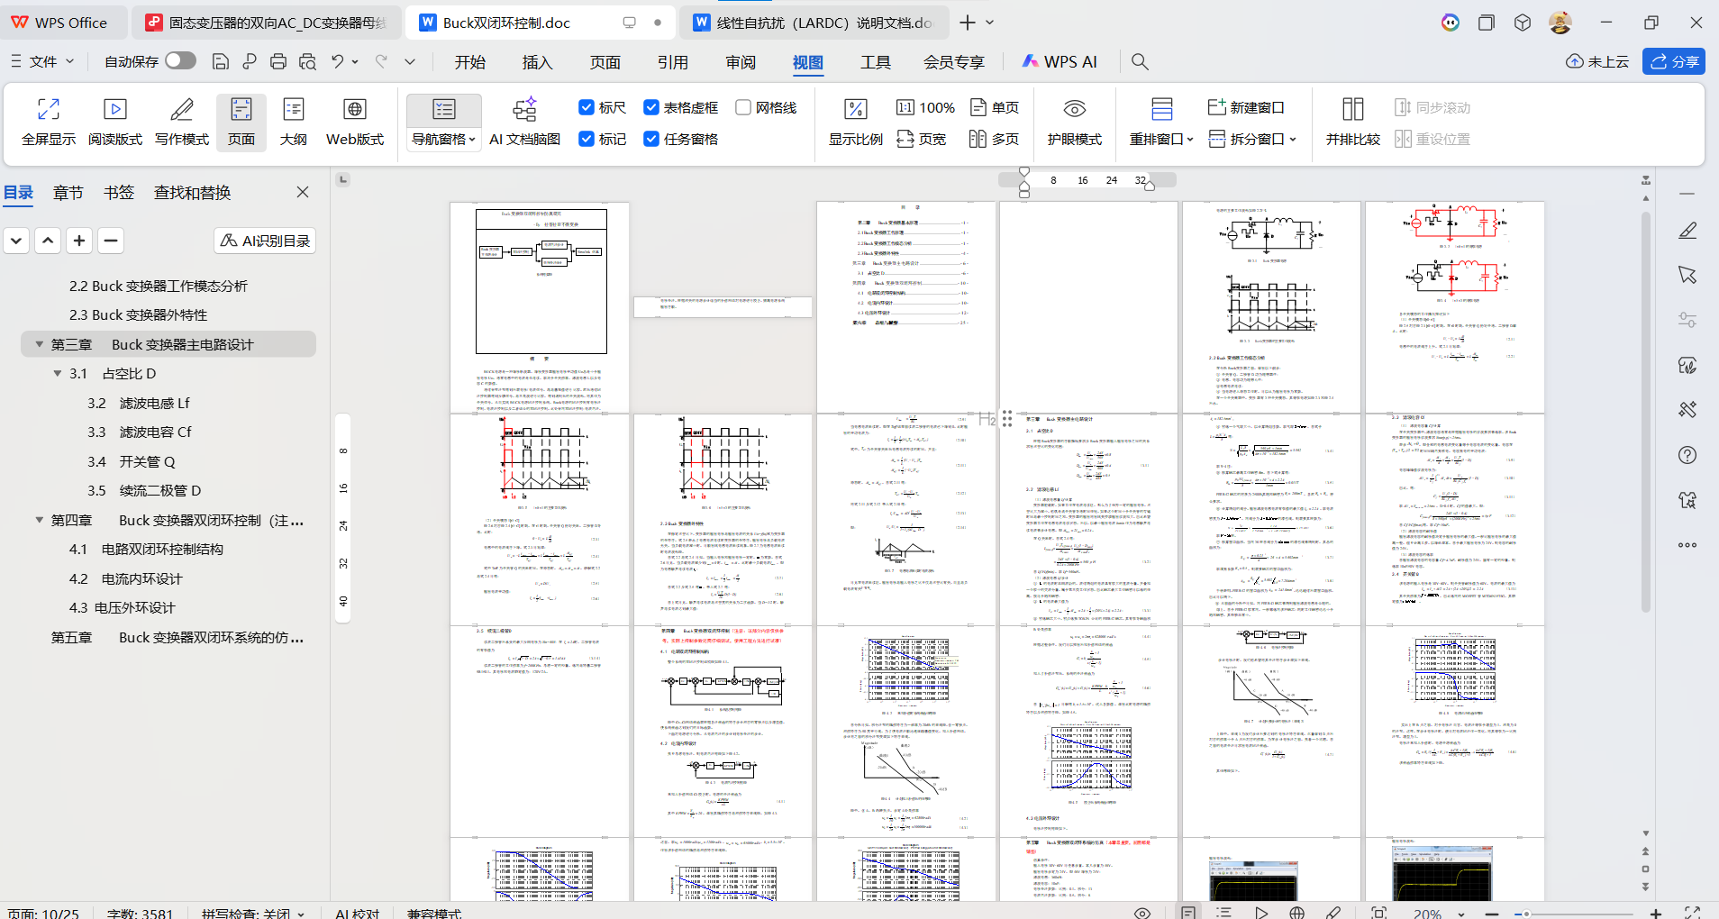Switch to 阅读版式 reading layout
1719x919 pixels.
tap(115, 110)
